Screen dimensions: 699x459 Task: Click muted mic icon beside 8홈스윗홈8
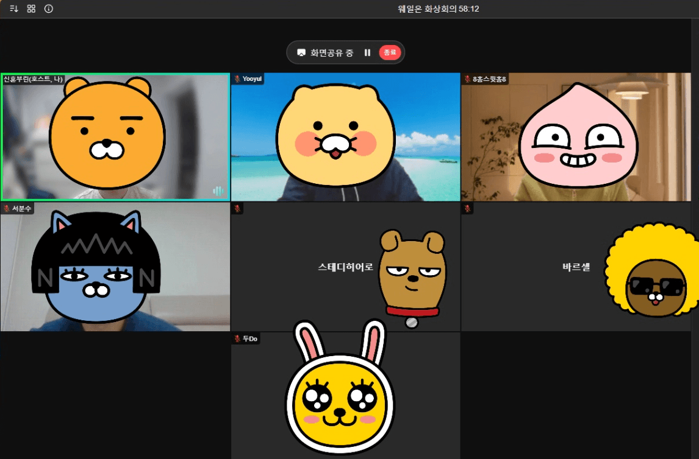click(467, 79)
